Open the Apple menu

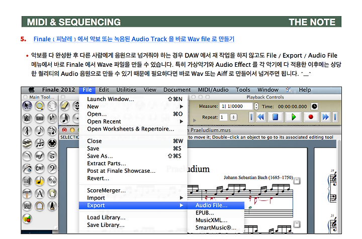pyautogui.click(x=32, y=90)
